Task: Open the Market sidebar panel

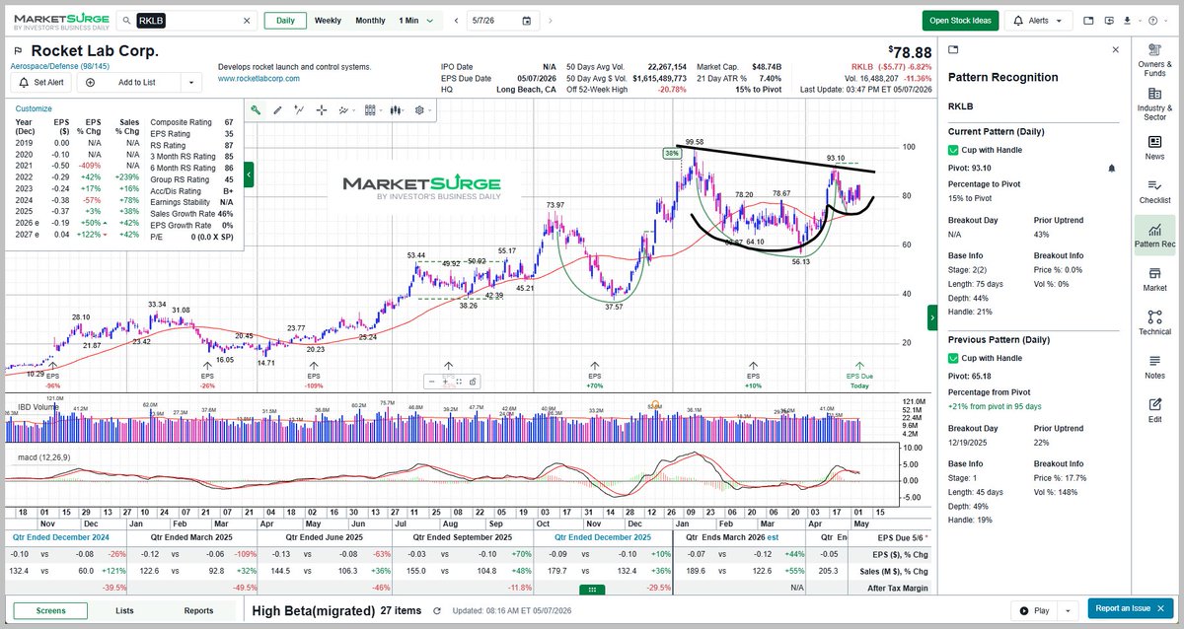Action: click(x=1154, y=279)
